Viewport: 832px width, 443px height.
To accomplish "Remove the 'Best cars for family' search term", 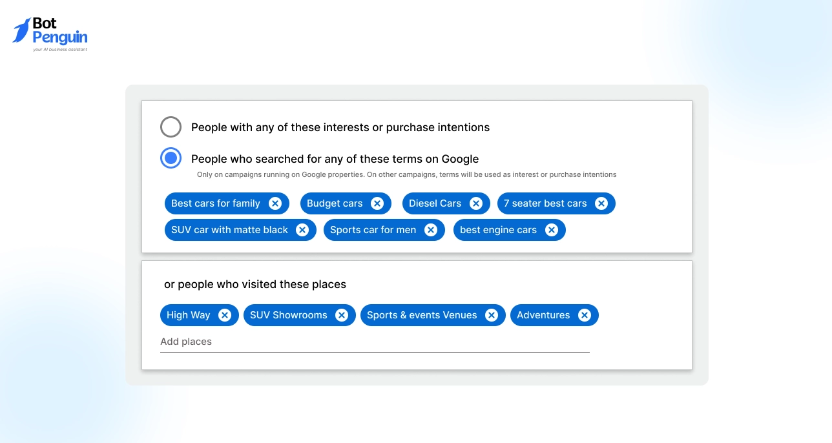I will [x=276, y=203].
